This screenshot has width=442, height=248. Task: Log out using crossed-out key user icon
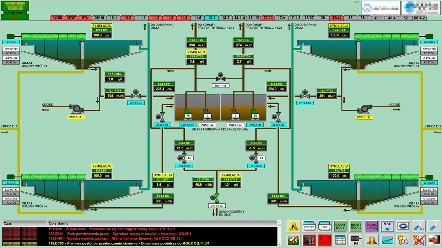click(419, 240)
